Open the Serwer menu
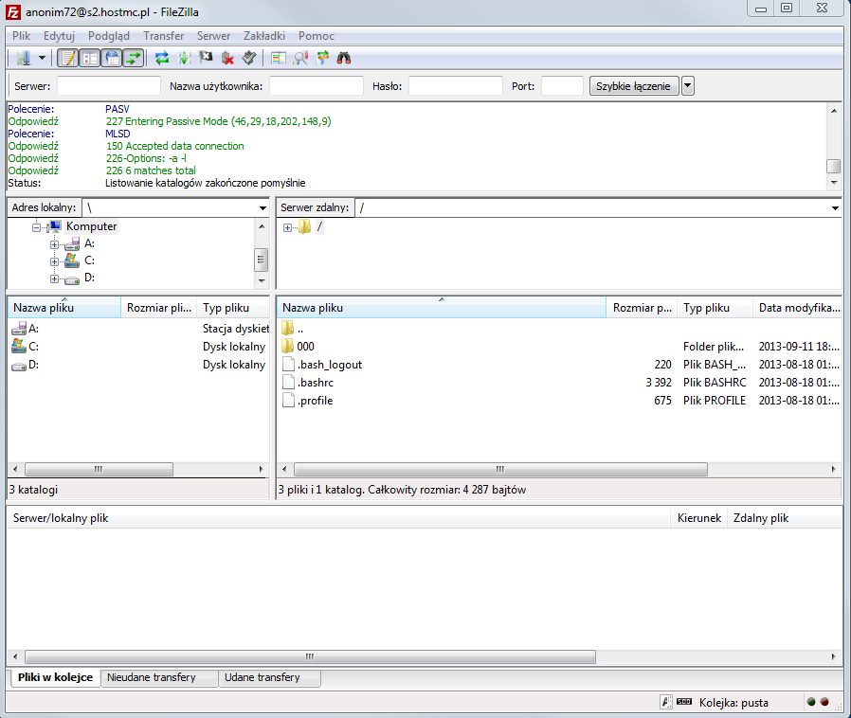 pos(213,36)
